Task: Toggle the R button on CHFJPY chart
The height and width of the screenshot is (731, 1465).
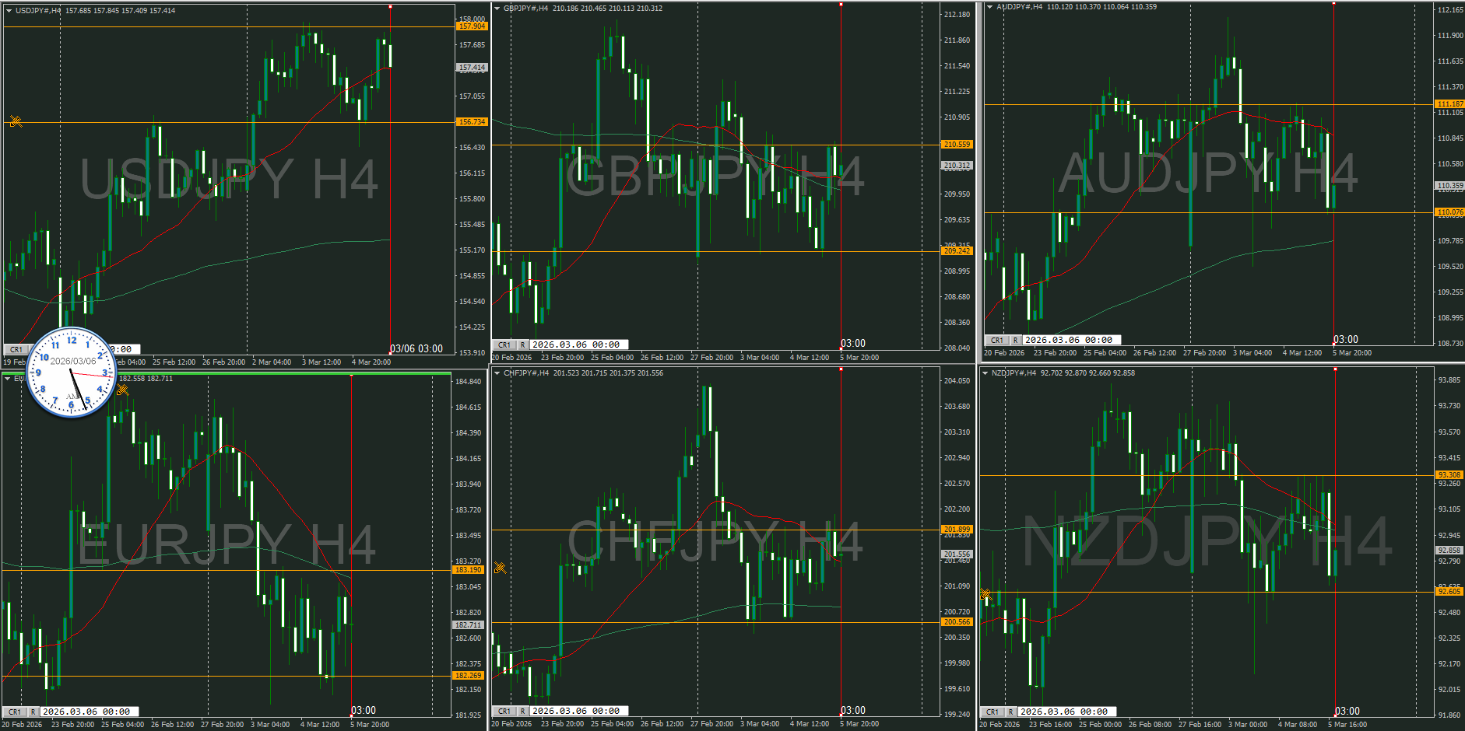Action: tap(522, 712)
